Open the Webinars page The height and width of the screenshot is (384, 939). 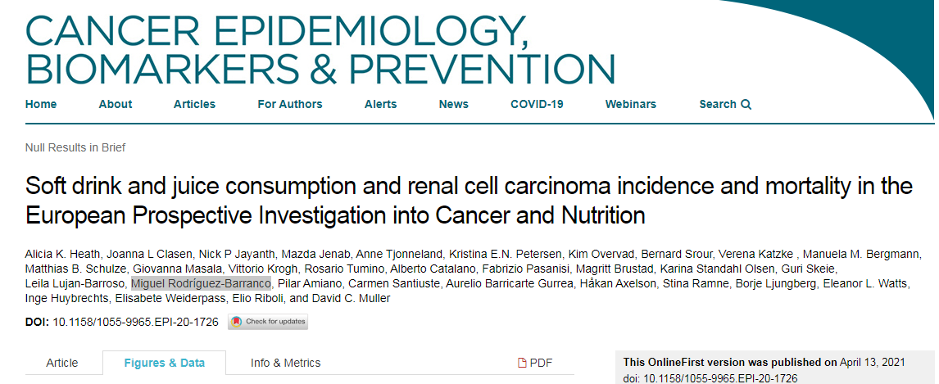pyautogui.click(x=631, y=104)
